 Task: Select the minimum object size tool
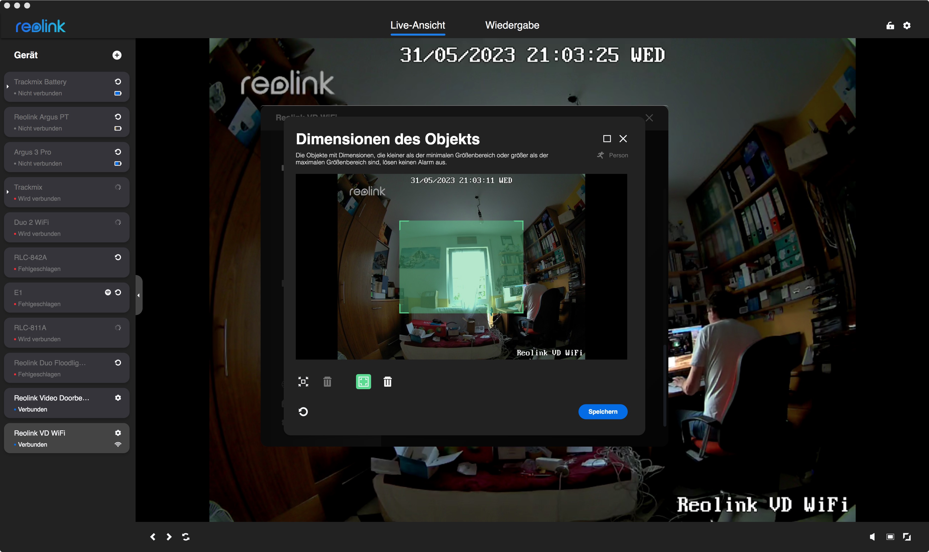(x=303, y=382)
